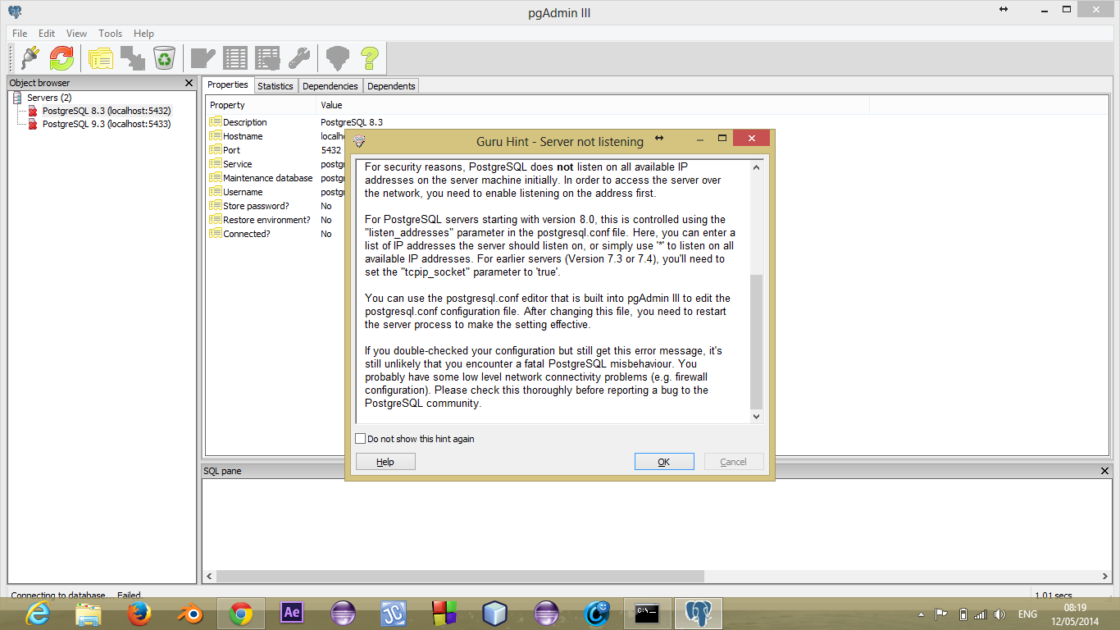Switch to pgAdmin elephant icon in taskbar

pos(698,613)
